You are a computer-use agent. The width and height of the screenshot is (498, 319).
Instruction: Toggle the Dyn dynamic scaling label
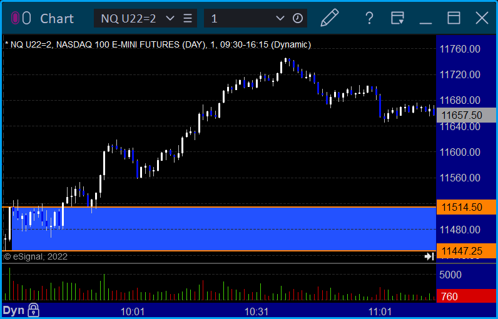[x=14, y=310]
